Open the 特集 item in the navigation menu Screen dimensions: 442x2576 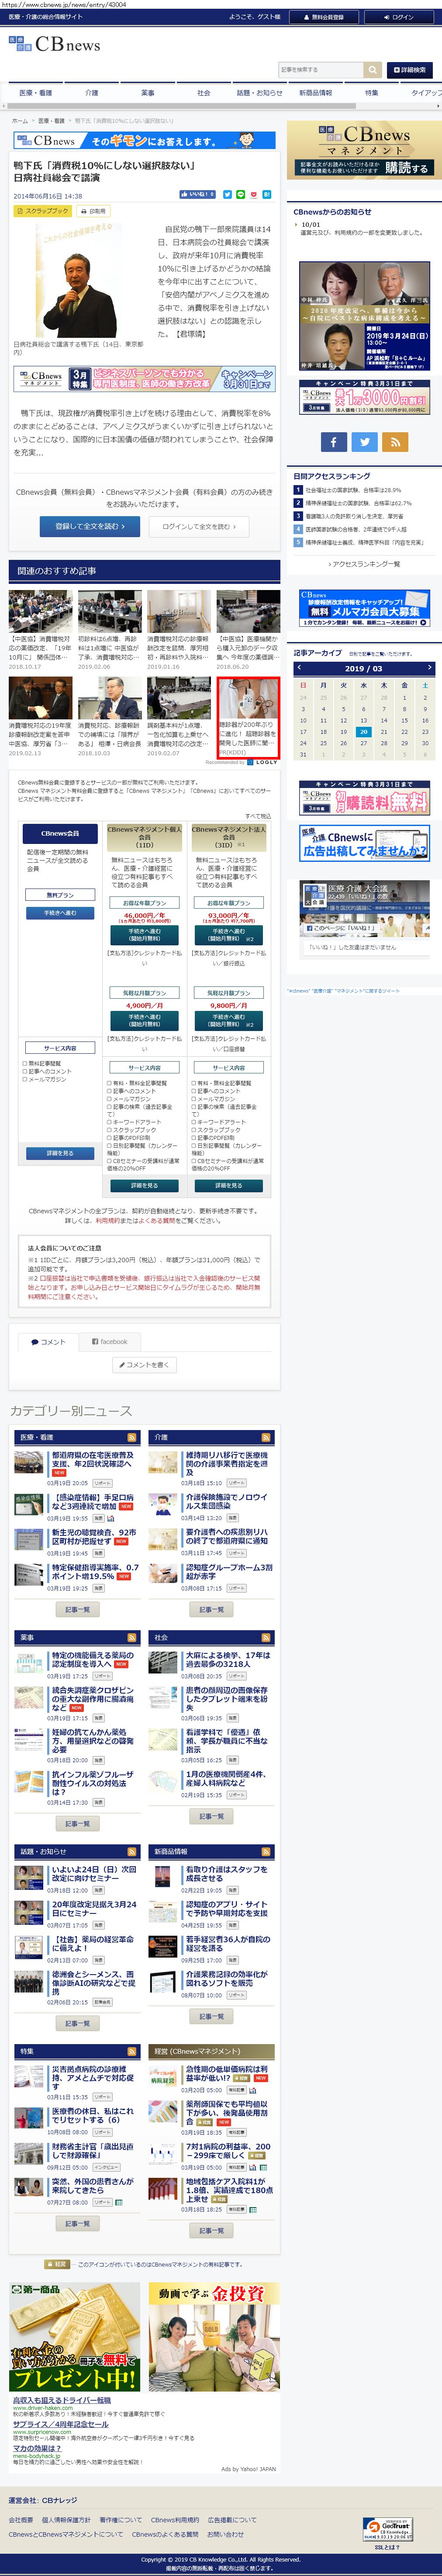pyautogui.click(x=372, y=93)
